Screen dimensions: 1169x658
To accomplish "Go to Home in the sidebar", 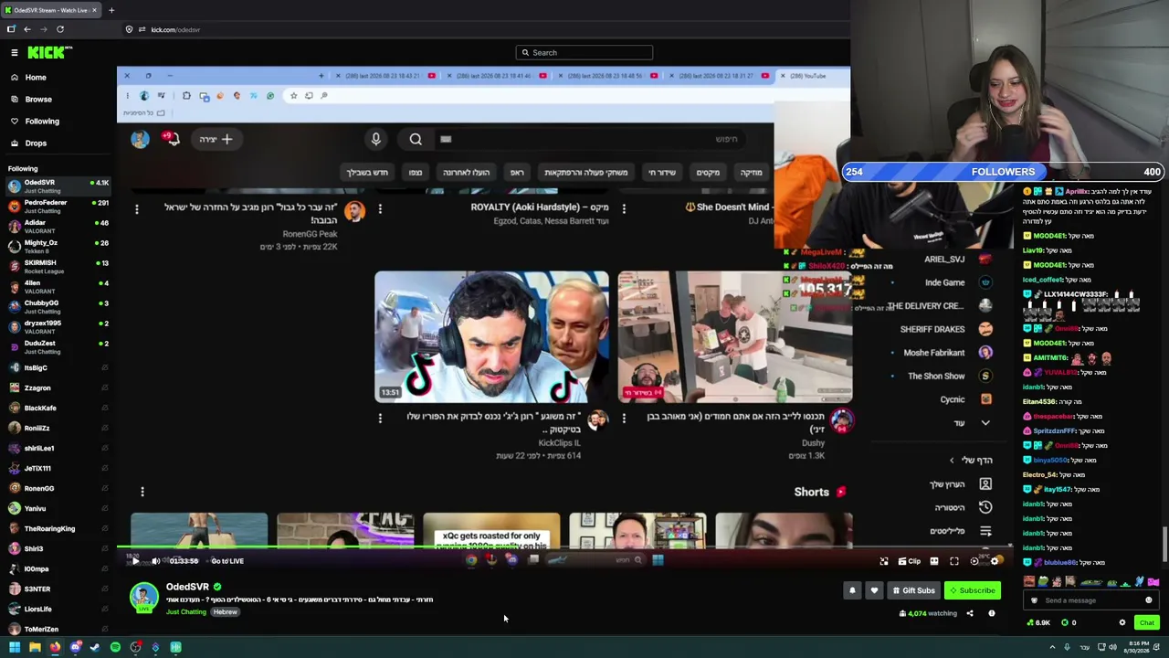I will point(36,78).
